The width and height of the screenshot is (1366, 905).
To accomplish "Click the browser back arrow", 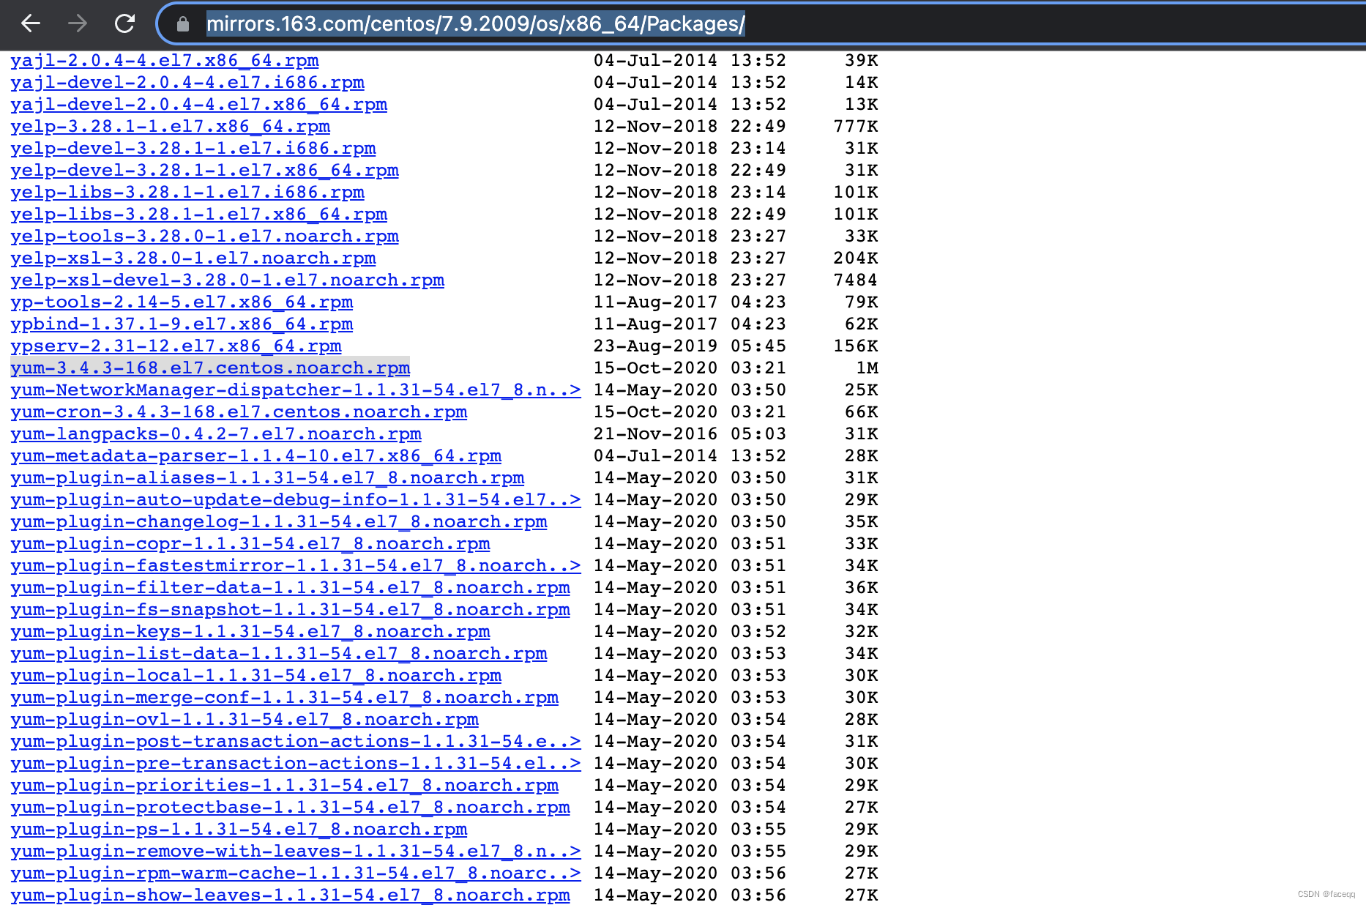I will [x=31, y=23].
